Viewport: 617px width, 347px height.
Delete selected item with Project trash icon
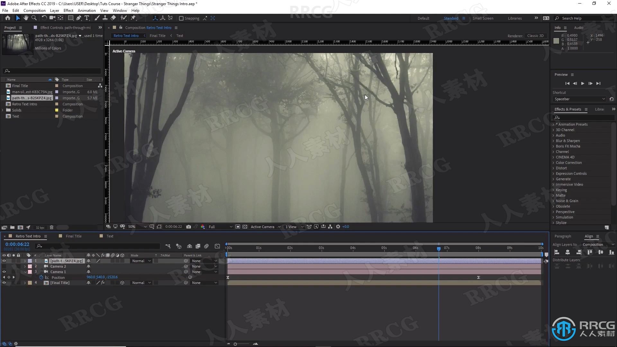pyautogui.click(x=51, y=227)
